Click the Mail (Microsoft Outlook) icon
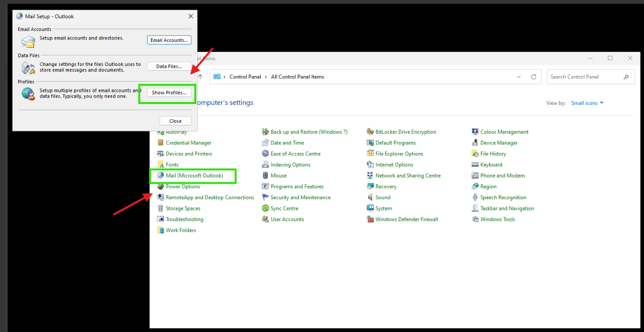 [x=161, y=176]
